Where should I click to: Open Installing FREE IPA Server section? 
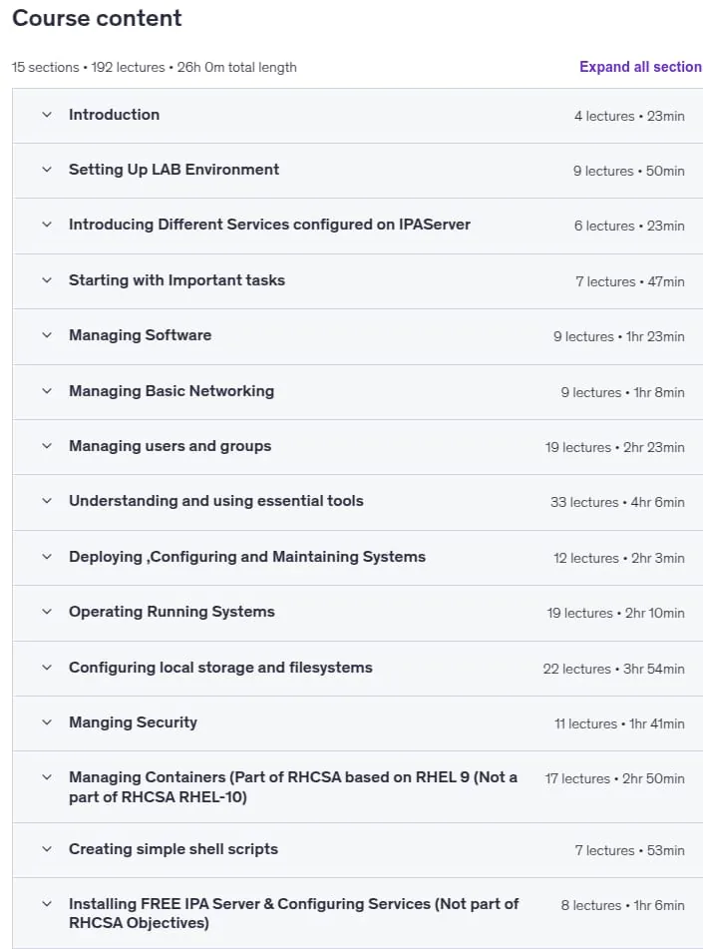coord(293,913)
